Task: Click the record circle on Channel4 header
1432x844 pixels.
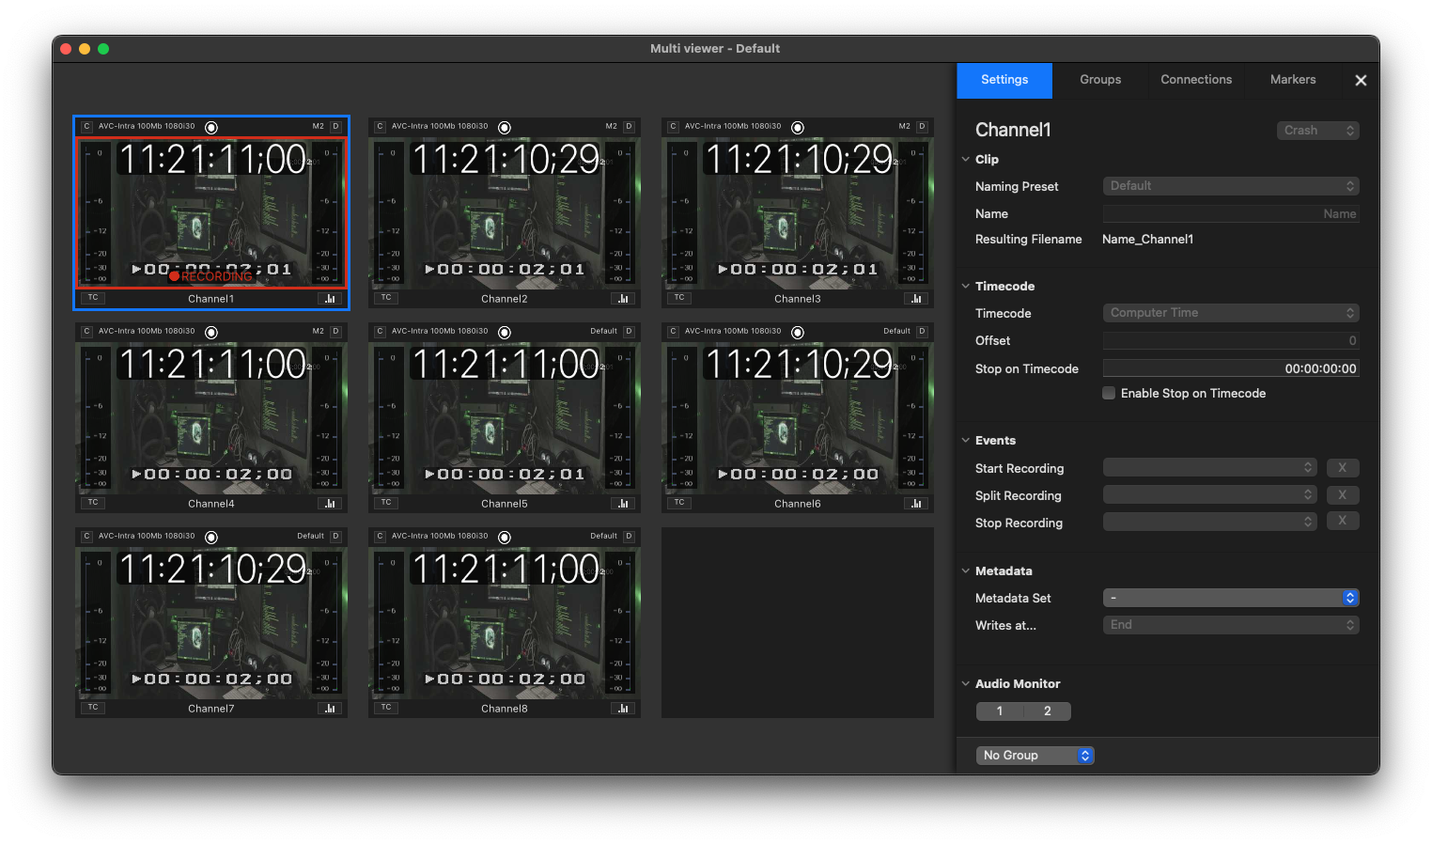Action: [x=211, y=332]
